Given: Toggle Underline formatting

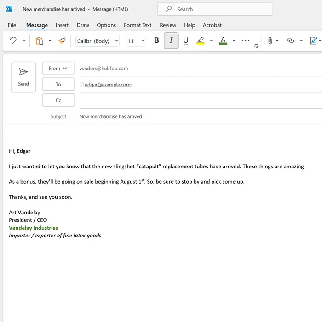Looking at the screenshot, I should click(x=186, y=40).
